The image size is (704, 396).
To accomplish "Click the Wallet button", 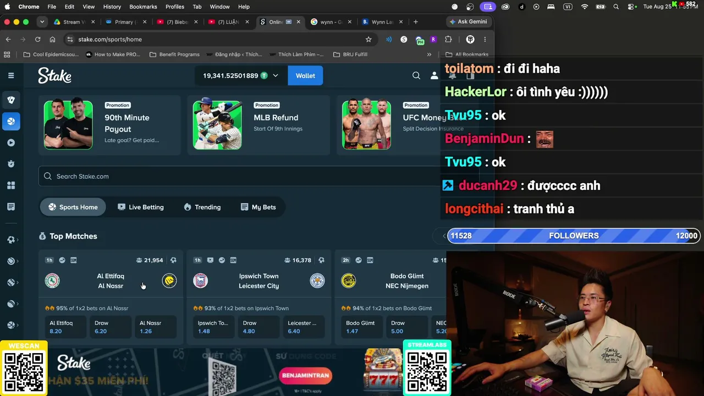I will click(x=305, y=75).
